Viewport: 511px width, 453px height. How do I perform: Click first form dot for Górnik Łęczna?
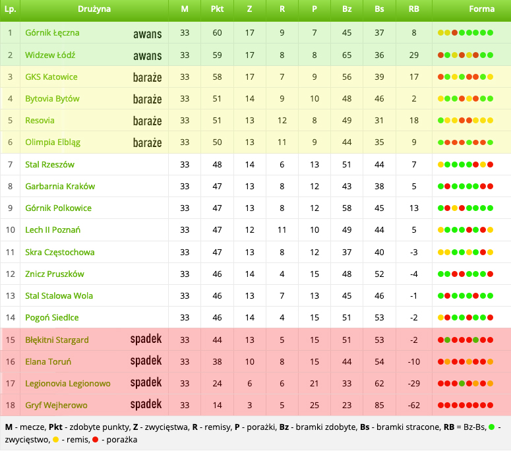440,33
